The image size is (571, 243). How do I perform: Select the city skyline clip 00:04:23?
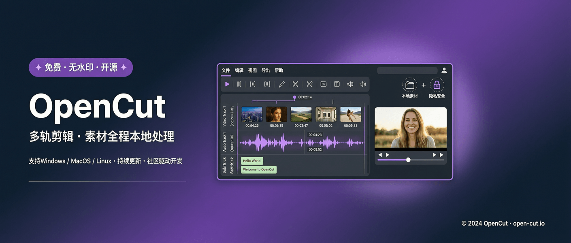click(x=252, y=115)
